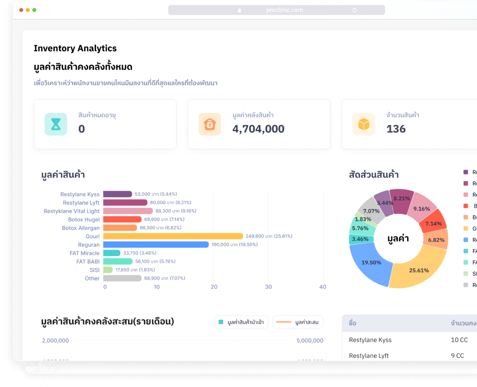This screenshot has width=477, height=387.
Task: Click the Reguran blue bar
Action: click(156, 245)
